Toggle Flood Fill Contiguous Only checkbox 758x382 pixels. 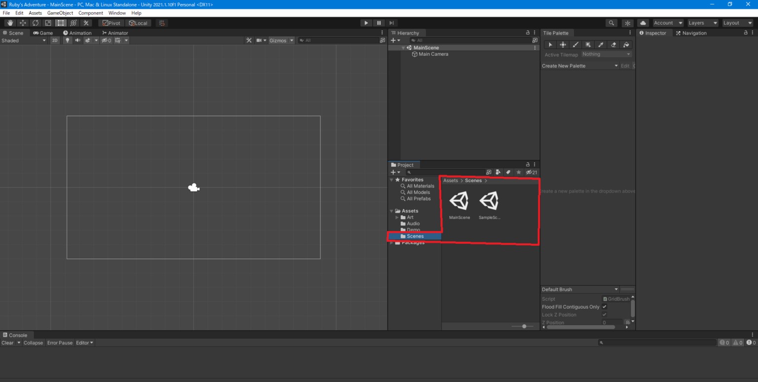coord(604,307)
